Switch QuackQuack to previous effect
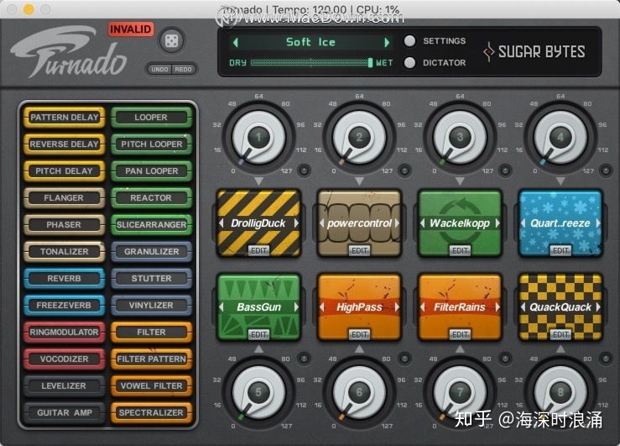The image size is (620, 446). 524,307
